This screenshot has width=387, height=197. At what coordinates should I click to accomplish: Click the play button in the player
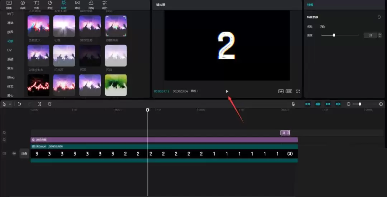(227, 92)
